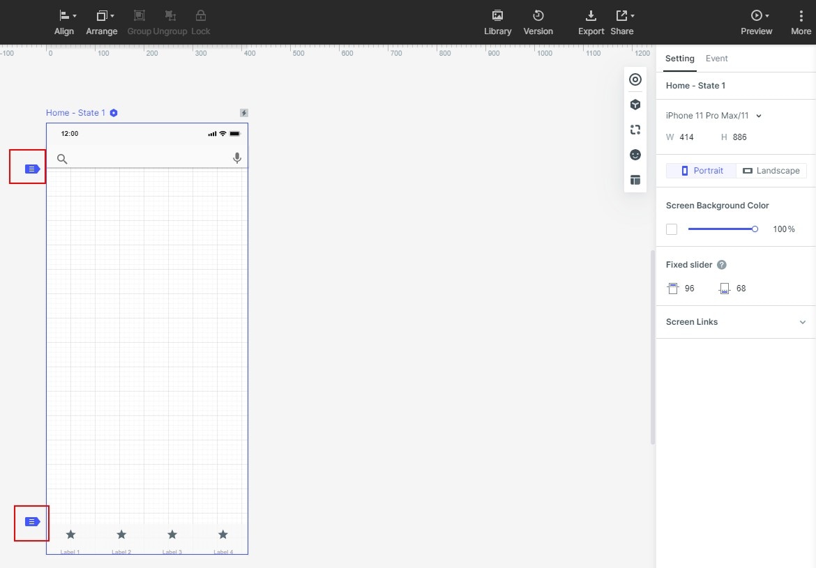Image resolution: width=816 pixels, height=568 pixels.
Task: Click the help icon next to Fixed slider
Action: 721,265
